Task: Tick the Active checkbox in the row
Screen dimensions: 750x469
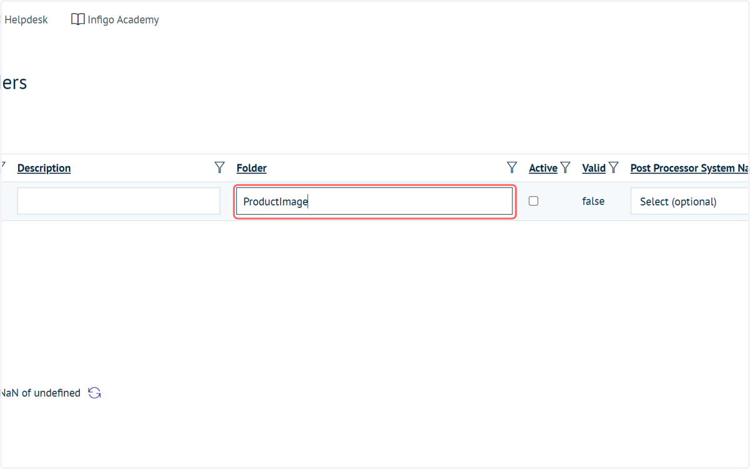Action: [x=533, y=201]
